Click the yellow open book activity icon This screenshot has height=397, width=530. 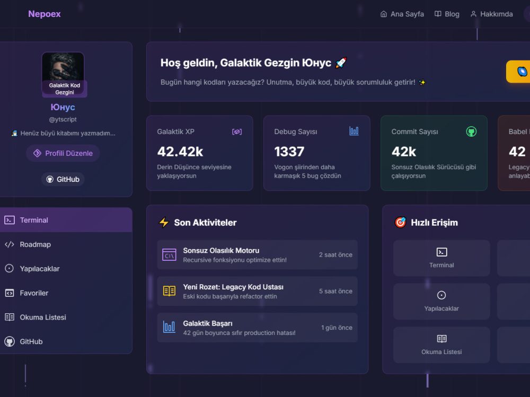(x=170, y=291)
